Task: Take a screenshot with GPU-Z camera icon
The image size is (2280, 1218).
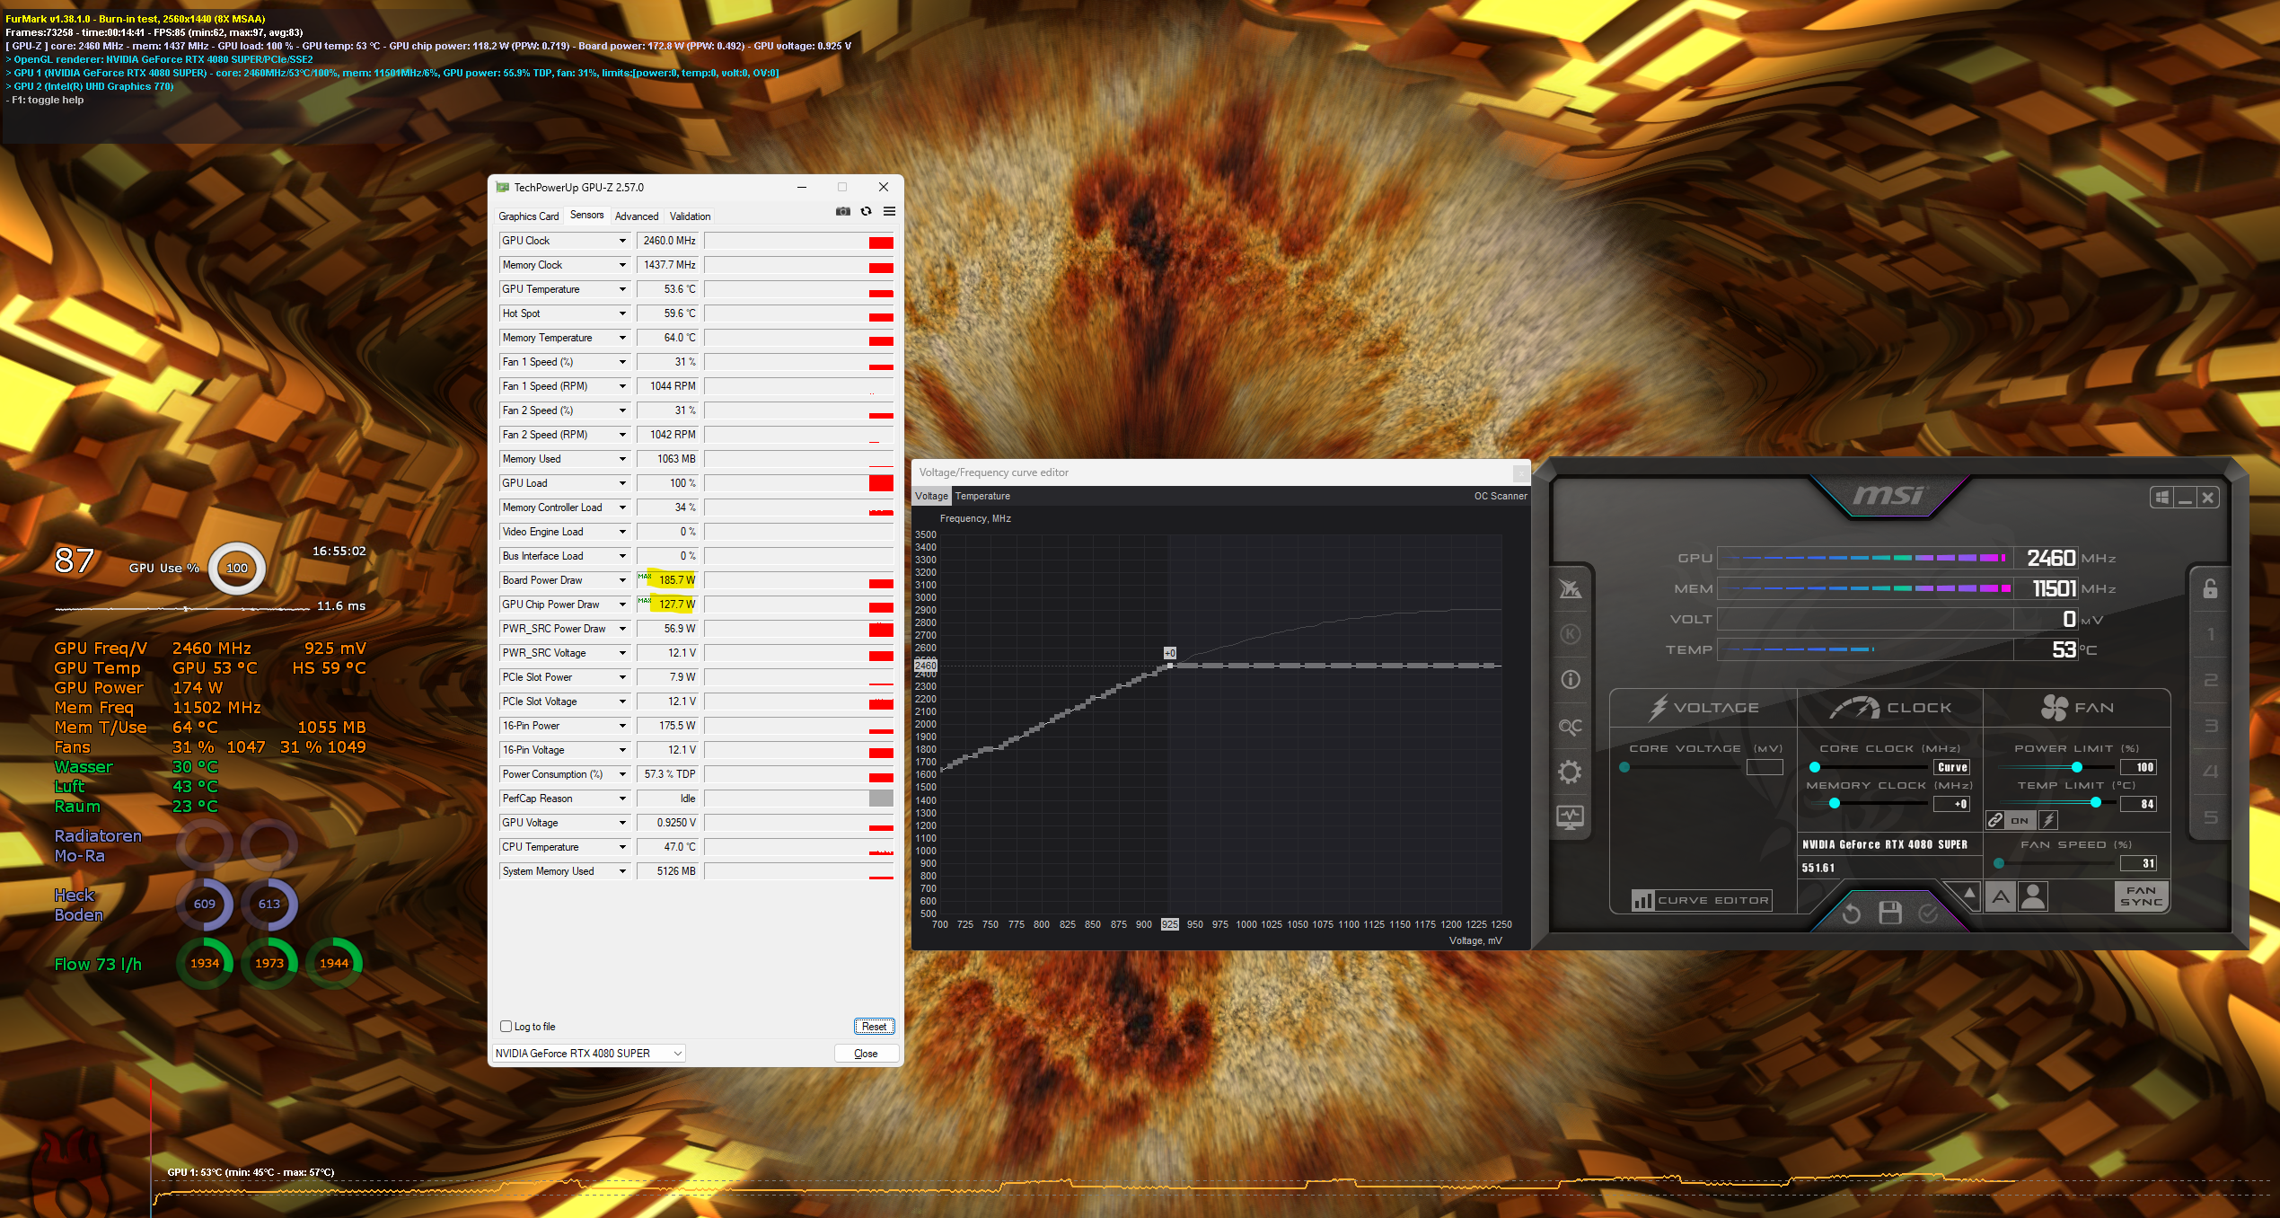Action: coord(842,212)
